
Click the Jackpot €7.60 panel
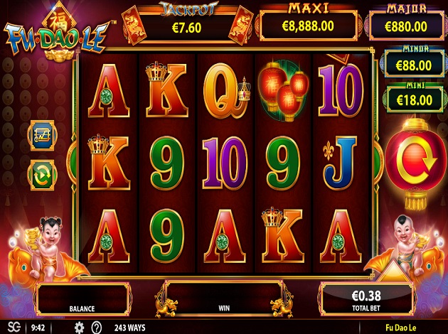point(188,24)
